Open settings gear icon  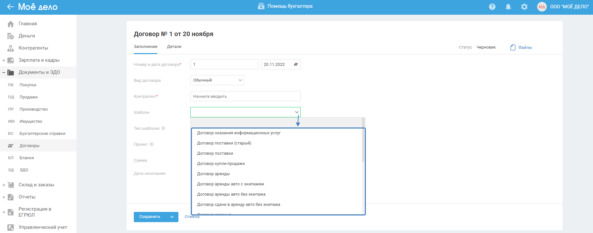(x=524, y=7)
